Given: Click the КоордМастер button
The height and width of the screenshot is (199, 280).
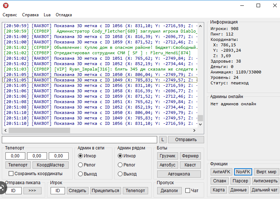Looking at the screenshot, I should coord(50,165).
